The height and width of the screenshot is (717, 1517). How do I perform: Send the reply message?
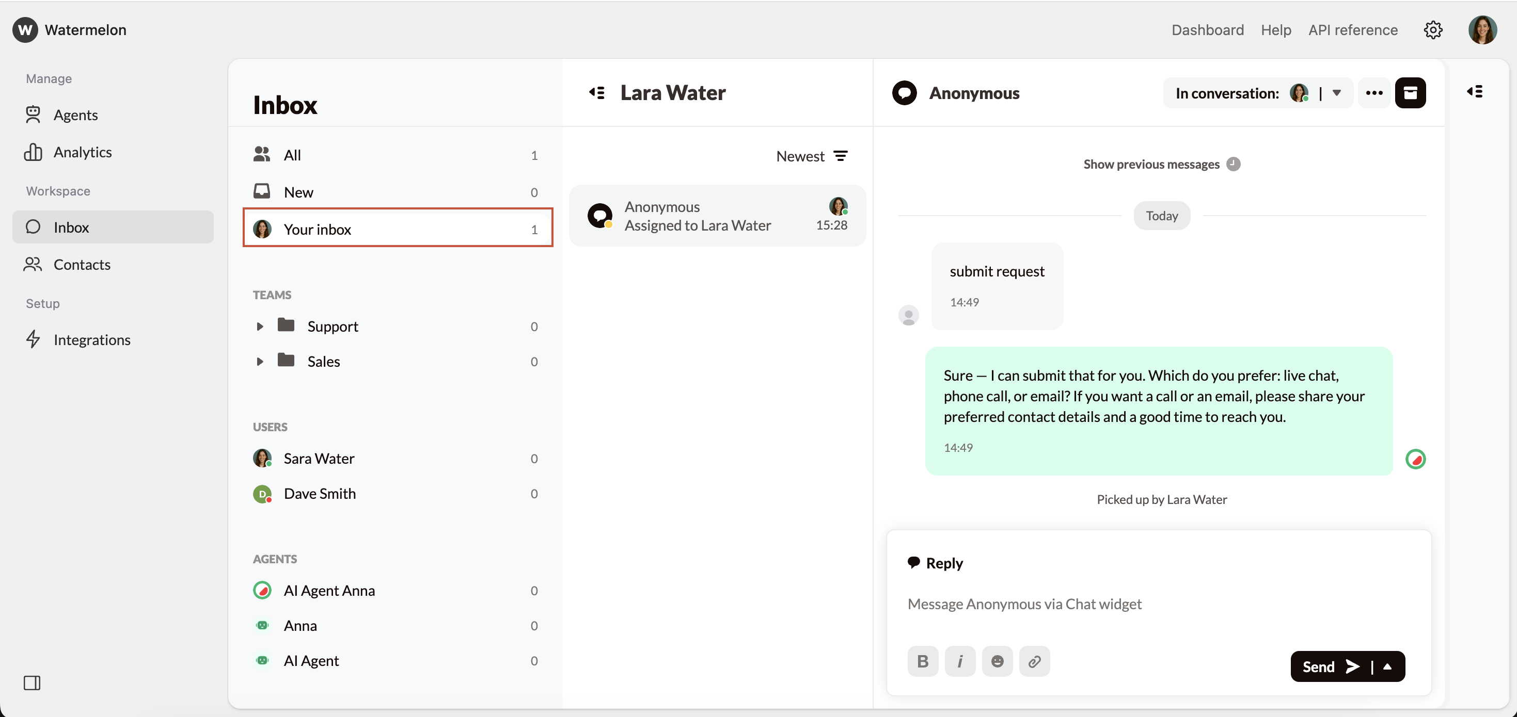coord(1329,666)
